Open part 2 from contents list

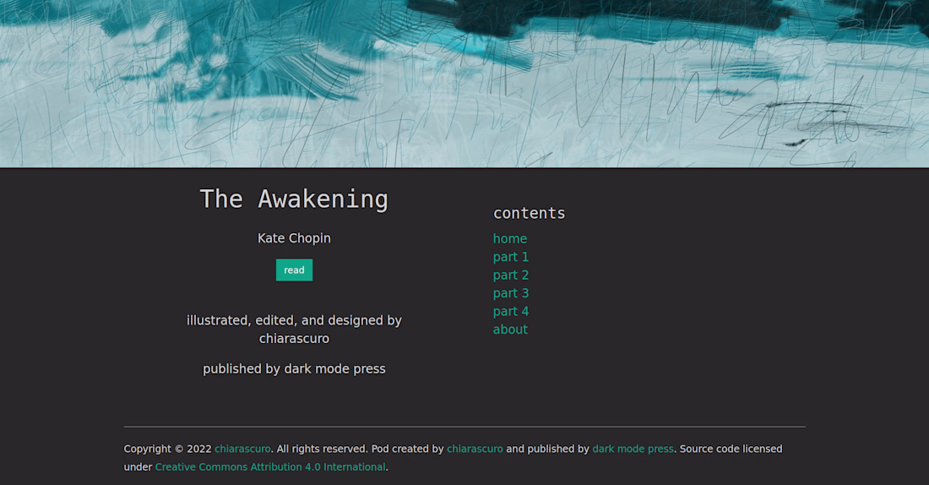(x=511, y=275)
